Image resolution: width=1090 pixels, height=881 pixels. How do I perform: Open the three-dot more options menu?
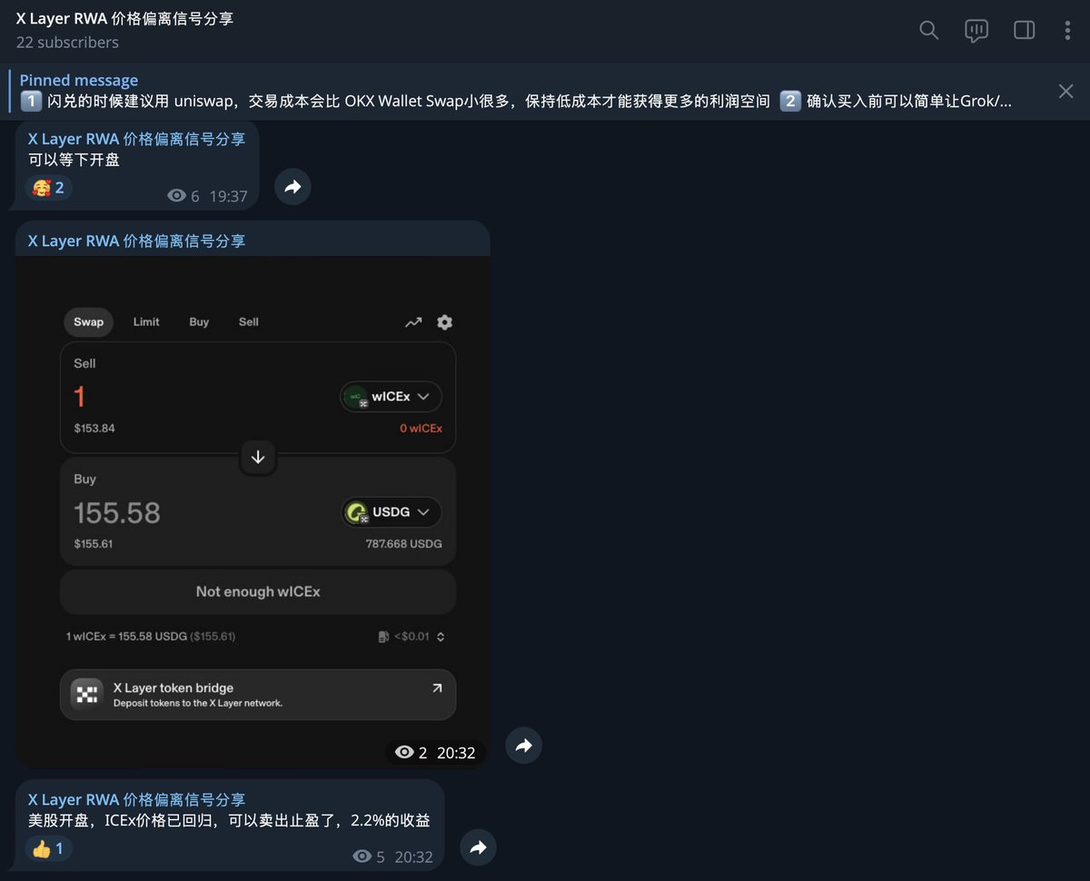[1067, 30]
